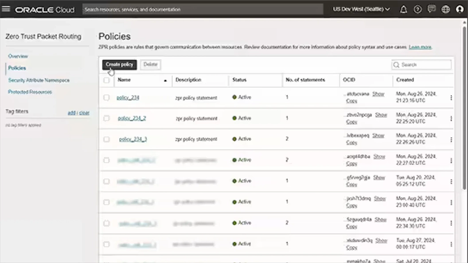Toggle the select-all checkbox in table header
Image resolution: width=468 pixels, height=263 pixels.
pyautogui.click(x=106, y=80)
